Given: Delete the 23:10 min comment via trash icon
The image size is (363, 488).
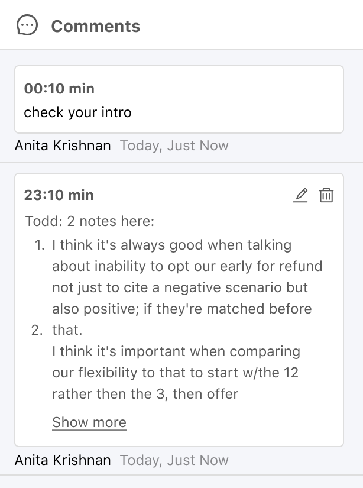Looking at the screenshot, I should coord(326,195).
